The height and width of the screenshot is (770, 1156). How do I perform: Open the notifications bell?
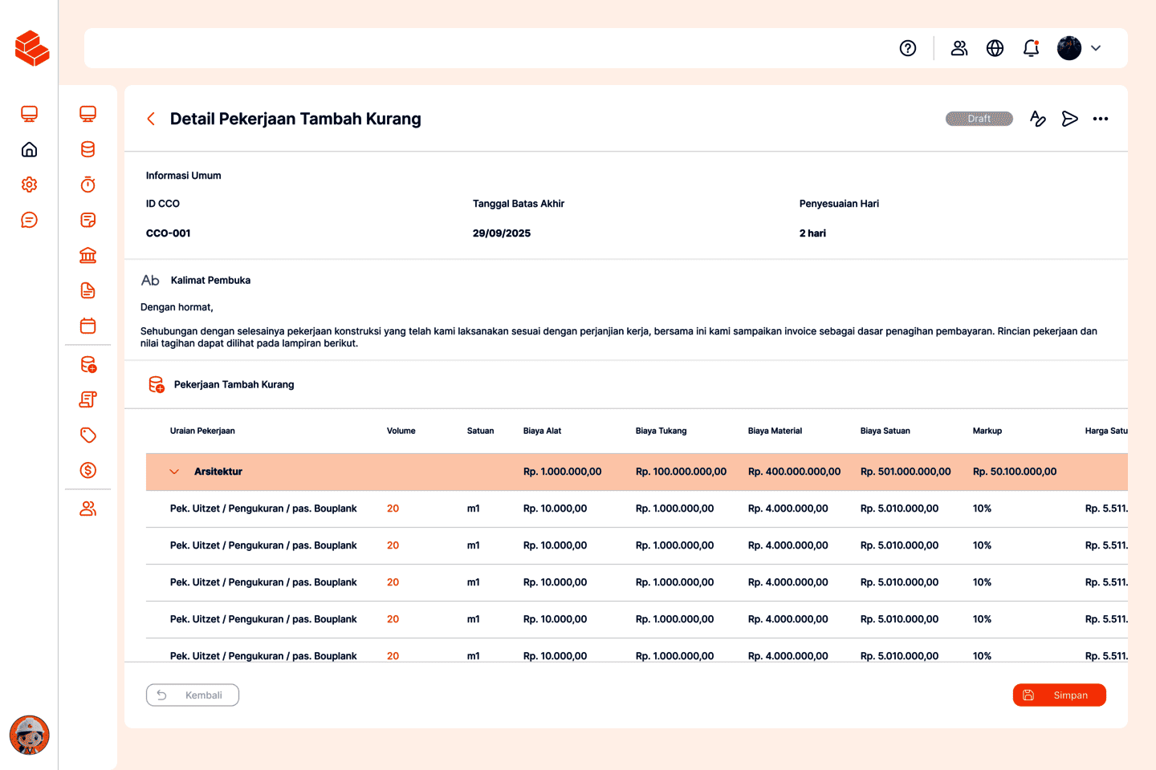tap(1032, 48)
